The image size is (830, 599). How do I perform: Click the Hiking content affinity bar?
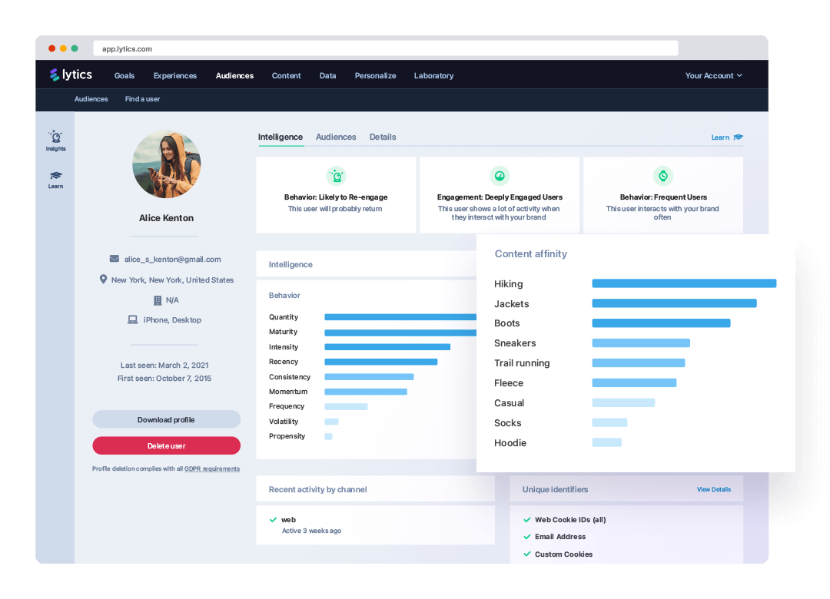[x=683, y=283]
